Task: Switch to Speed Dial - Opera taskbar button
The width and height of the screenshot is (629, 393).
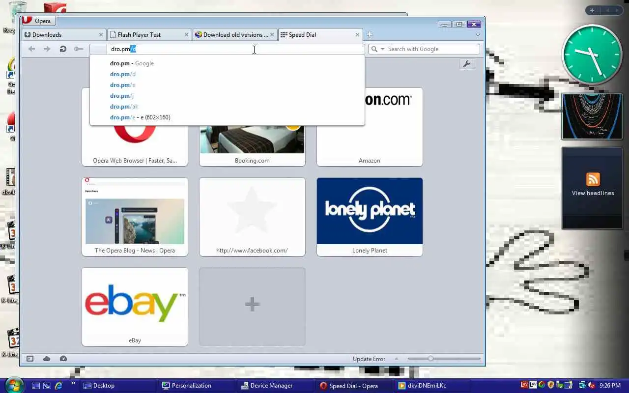Action: (354, 386)
